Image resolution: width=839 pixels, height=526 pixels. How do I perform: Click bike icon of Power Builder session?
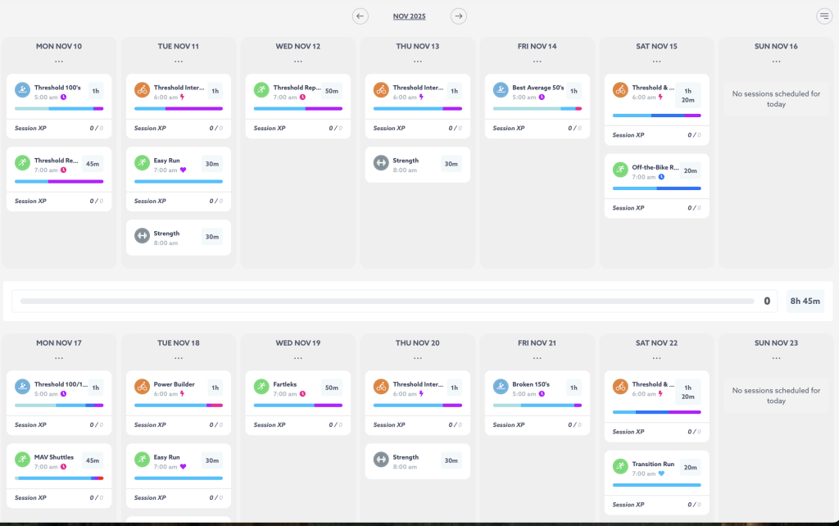pos(142,387)
